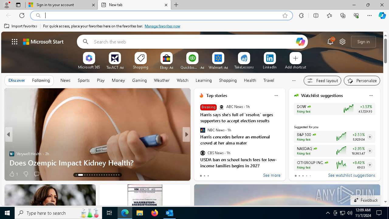Open Feed layout options

(322, 81)
